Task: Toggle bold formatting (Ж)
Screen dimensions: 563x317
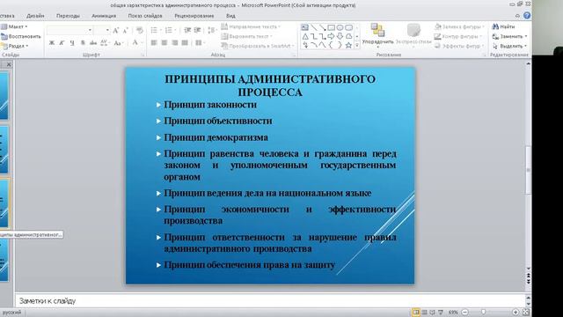Action: pyautogui.click(x=52, y=43)
